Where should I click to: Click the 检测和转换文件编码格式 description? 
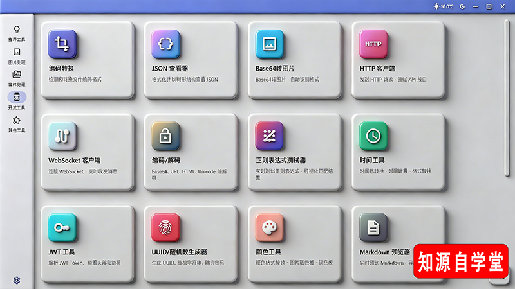coord(75,79)
